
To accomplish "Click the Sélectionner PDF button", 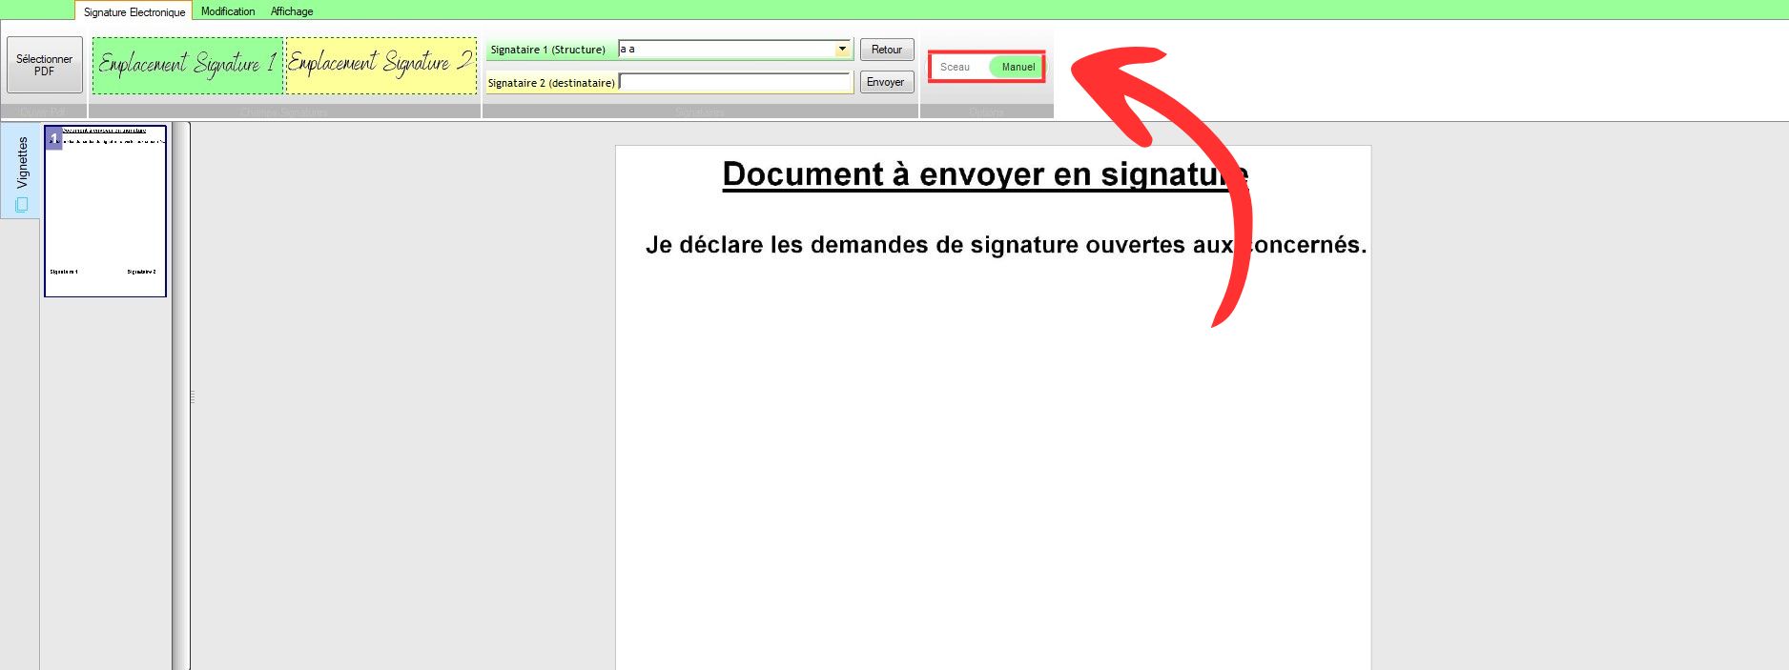I will click(x=45, y=65).
